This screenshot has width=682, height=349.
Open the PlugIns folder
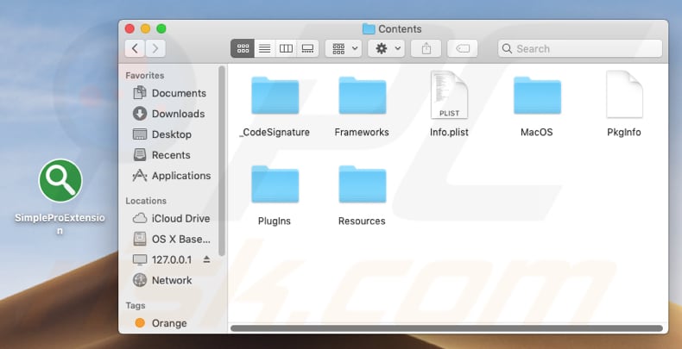pyautogui.click(x=275, y=185)
